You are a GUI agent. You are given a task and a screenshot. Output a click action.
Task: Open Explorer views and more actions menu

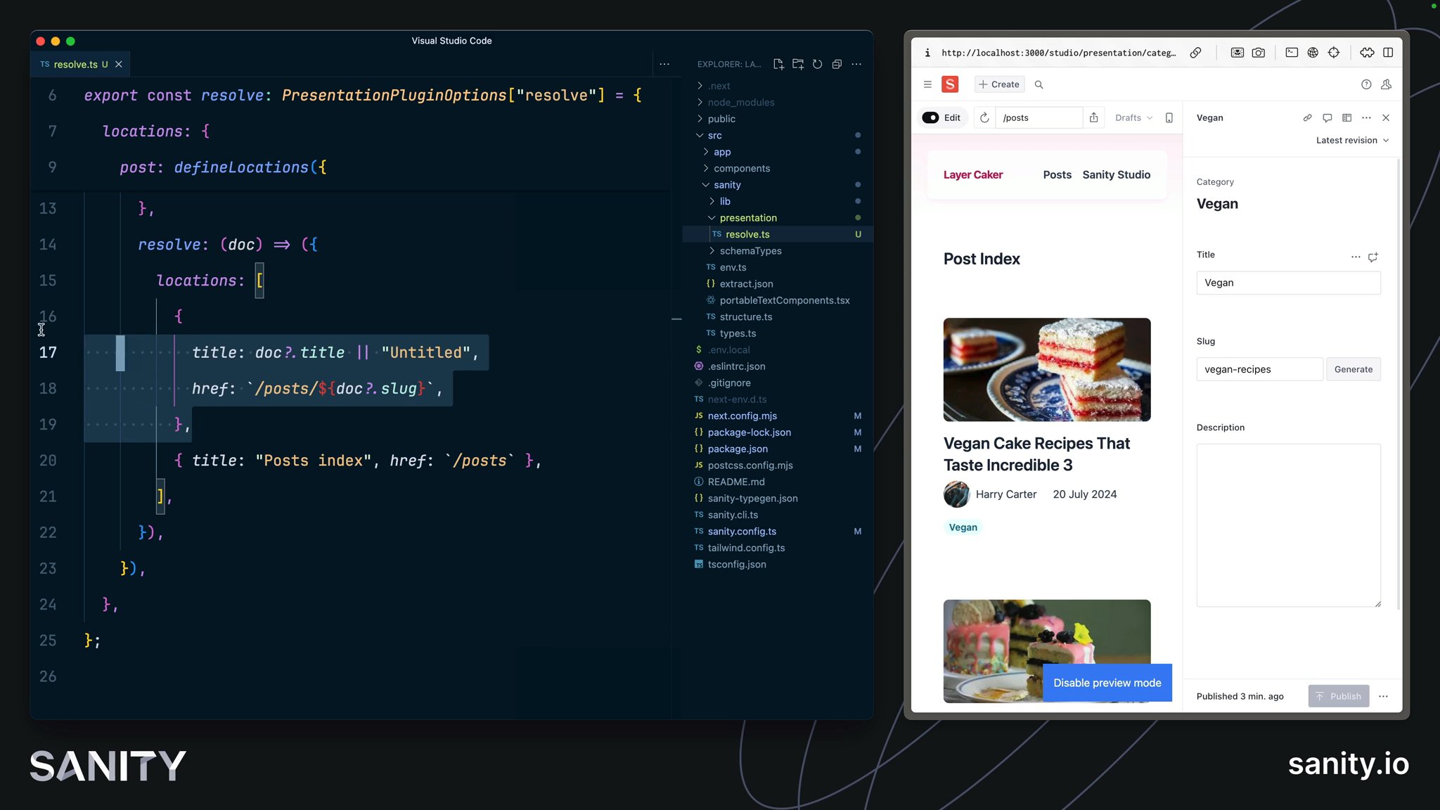tap(856, 64)
